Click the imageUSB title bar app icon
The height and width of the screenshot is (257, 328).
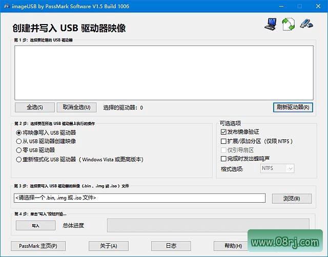pyautogui.click(x=7, y=6)
